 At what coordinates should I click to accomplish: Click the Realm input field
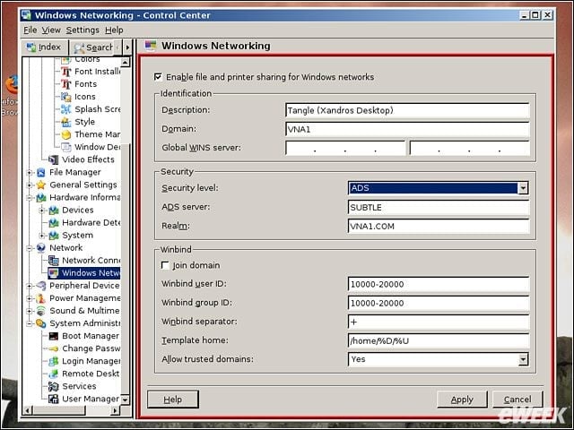[439, 227]
